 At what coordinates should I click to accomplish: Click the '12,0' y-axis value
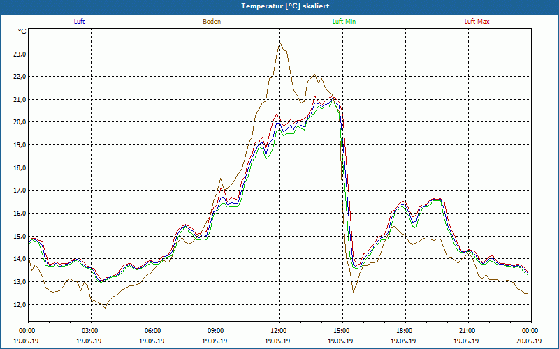(x=20, y=304)
